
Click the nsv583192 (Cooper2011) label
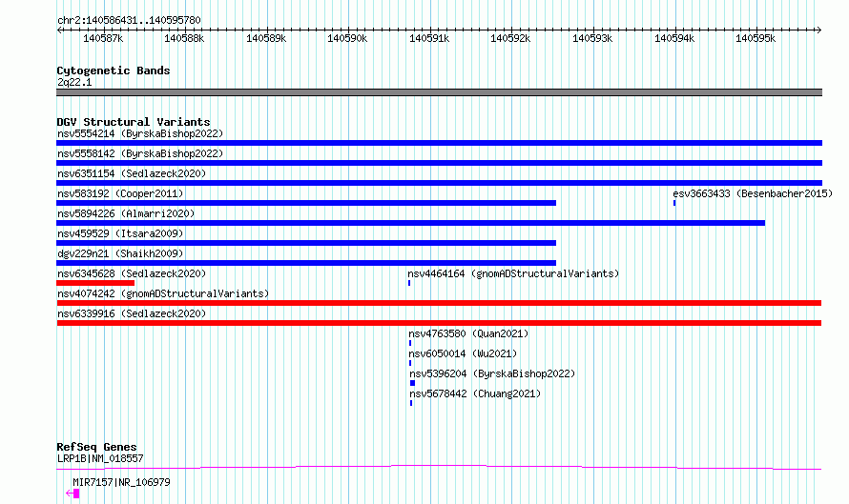coord(120,193)
